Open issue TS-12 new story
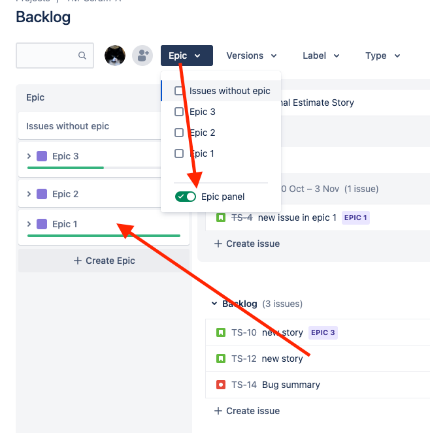Screen dimensions: 430x433 318,359
